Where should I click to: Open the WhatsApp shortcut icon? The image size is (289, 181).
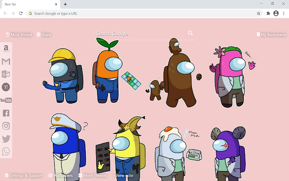coord(6,152)
